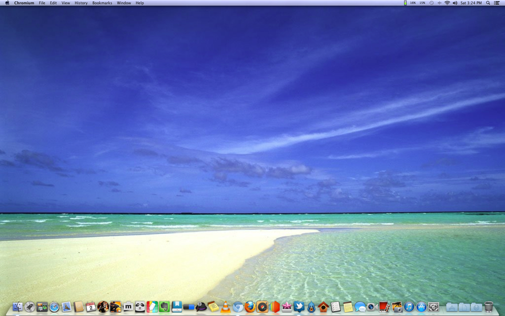The width and height of the screenshot is (505, 316).
Task: Open the Apple menu
Action: pos(7,3)
